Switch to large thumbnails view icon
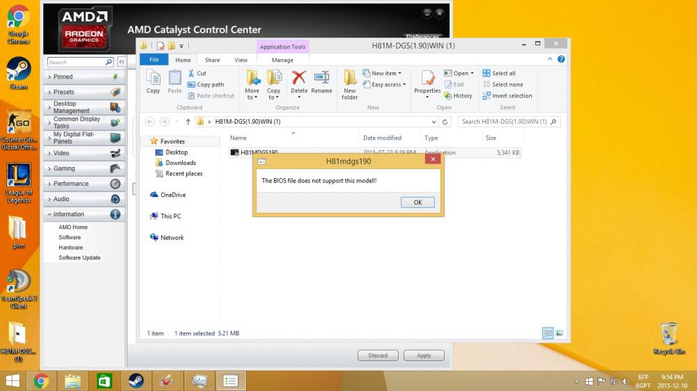Screen dimensions: 697x391 559,333
